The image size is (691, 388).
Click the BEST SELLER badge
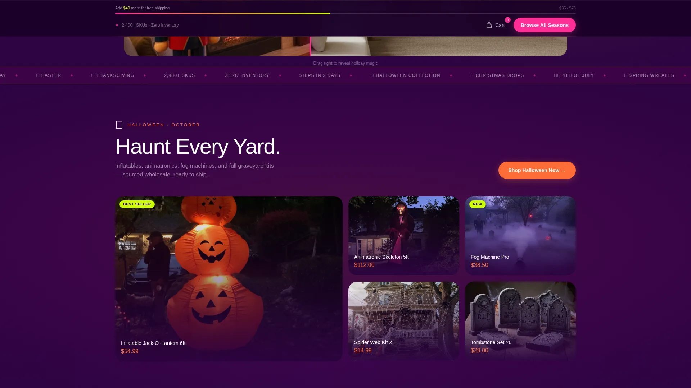point(137,204)
